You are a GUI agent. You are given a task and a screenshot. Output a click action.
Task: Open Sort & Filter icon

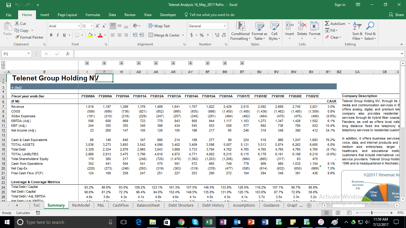pos(357,26)
